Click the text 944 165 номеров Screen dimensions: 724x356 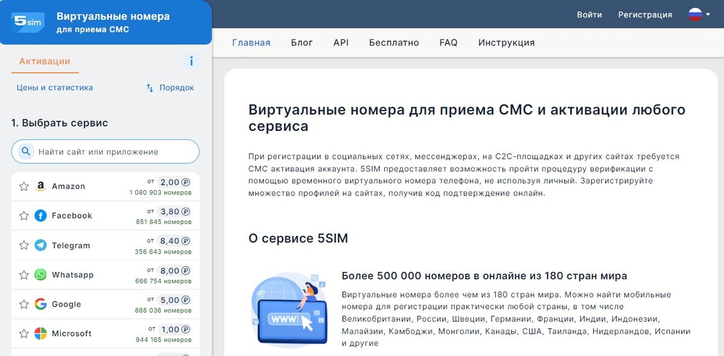(164, 340)
